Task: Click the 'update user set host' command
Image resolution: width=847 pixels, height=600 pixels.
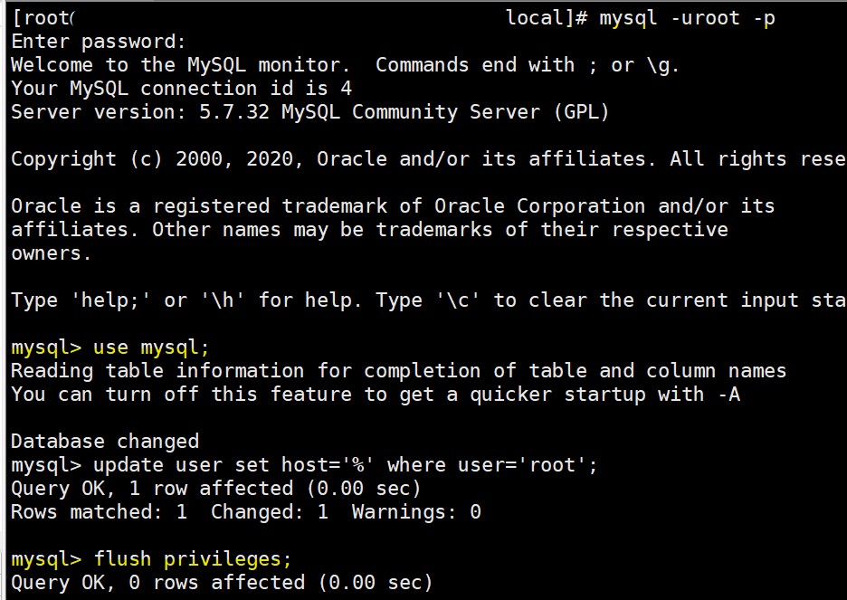Action: (345, 465)
